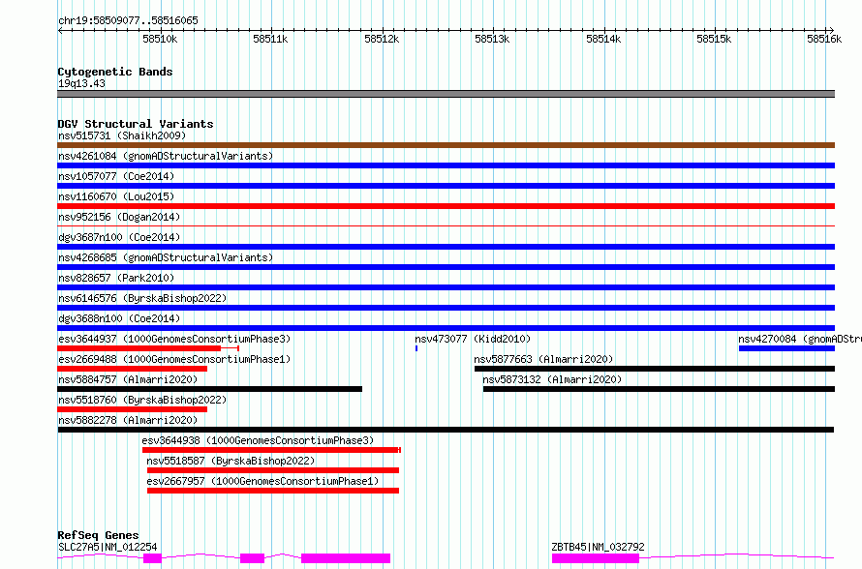
Task: Open the nsv4261084 (gnomADStructuralVariants) label
Action: coord(166,156)
